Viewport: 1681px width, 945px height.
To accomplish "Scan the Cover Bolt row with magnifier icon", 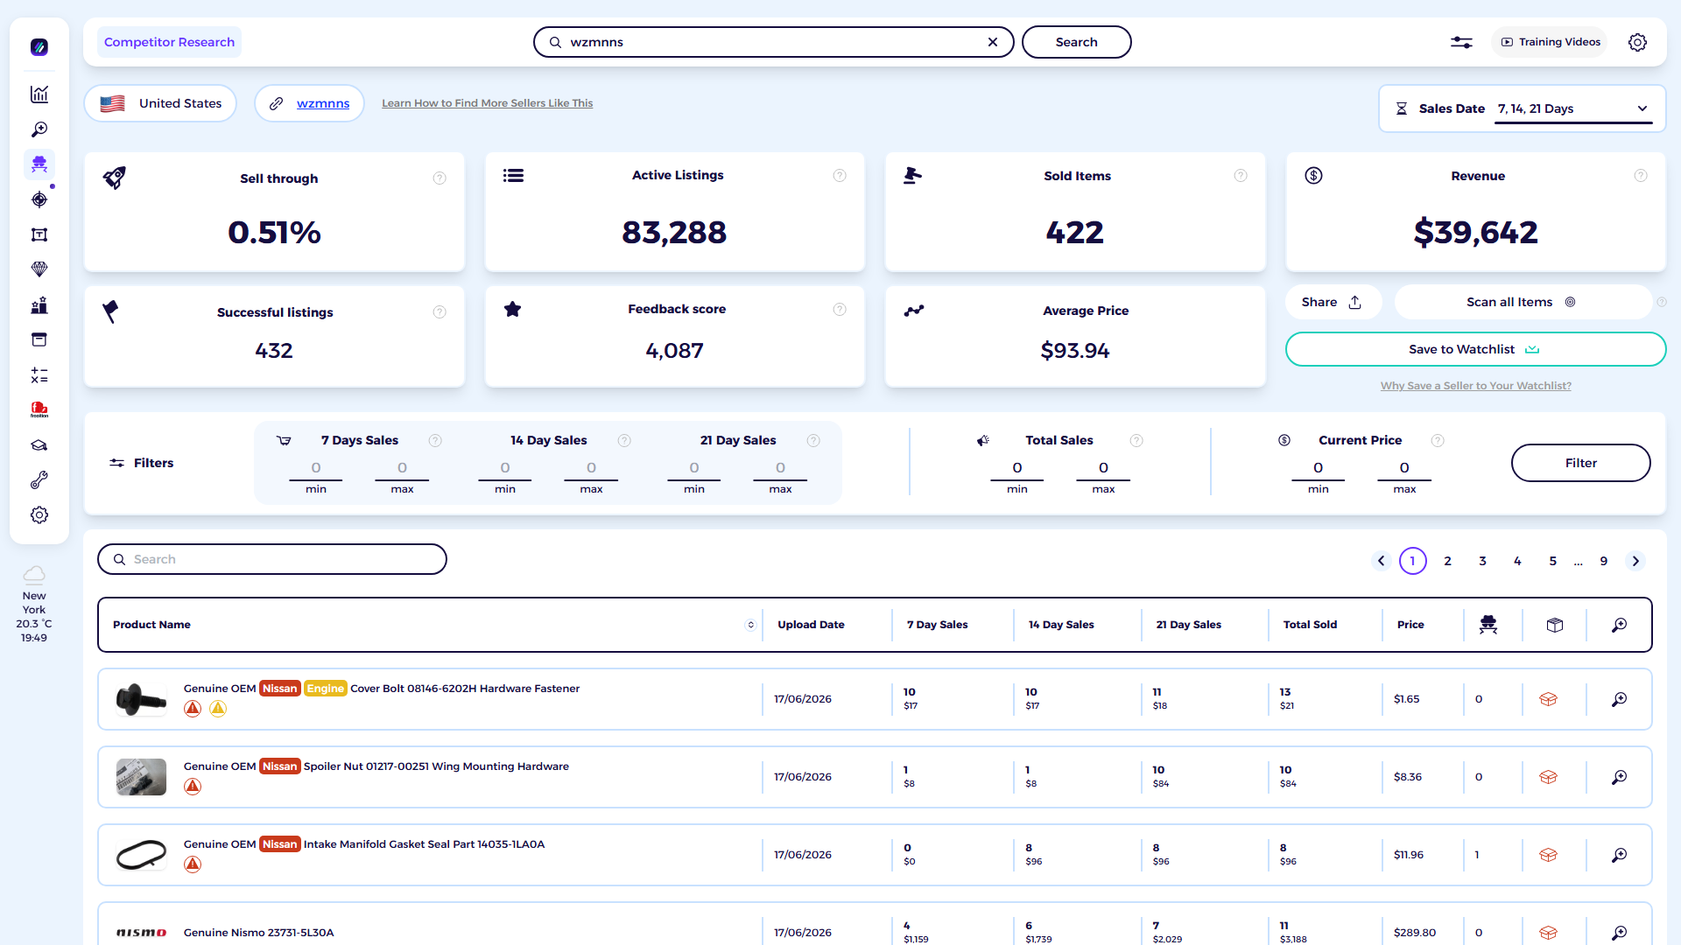I will (x=1620, y=699).
